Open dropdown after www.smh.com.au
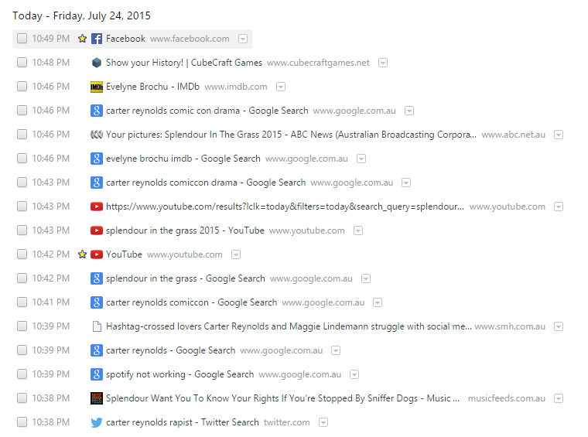 point(559,327)
